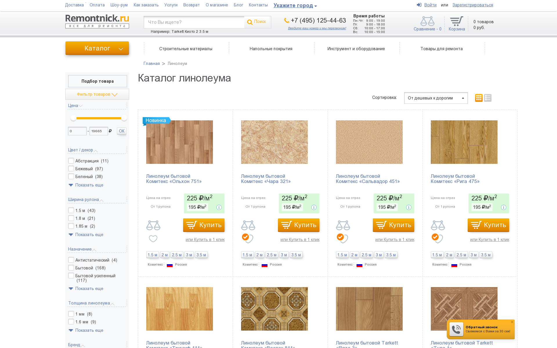Click the callback phone icon widget
This screenshot has width=557, height=348.
(x=456, y=329)
